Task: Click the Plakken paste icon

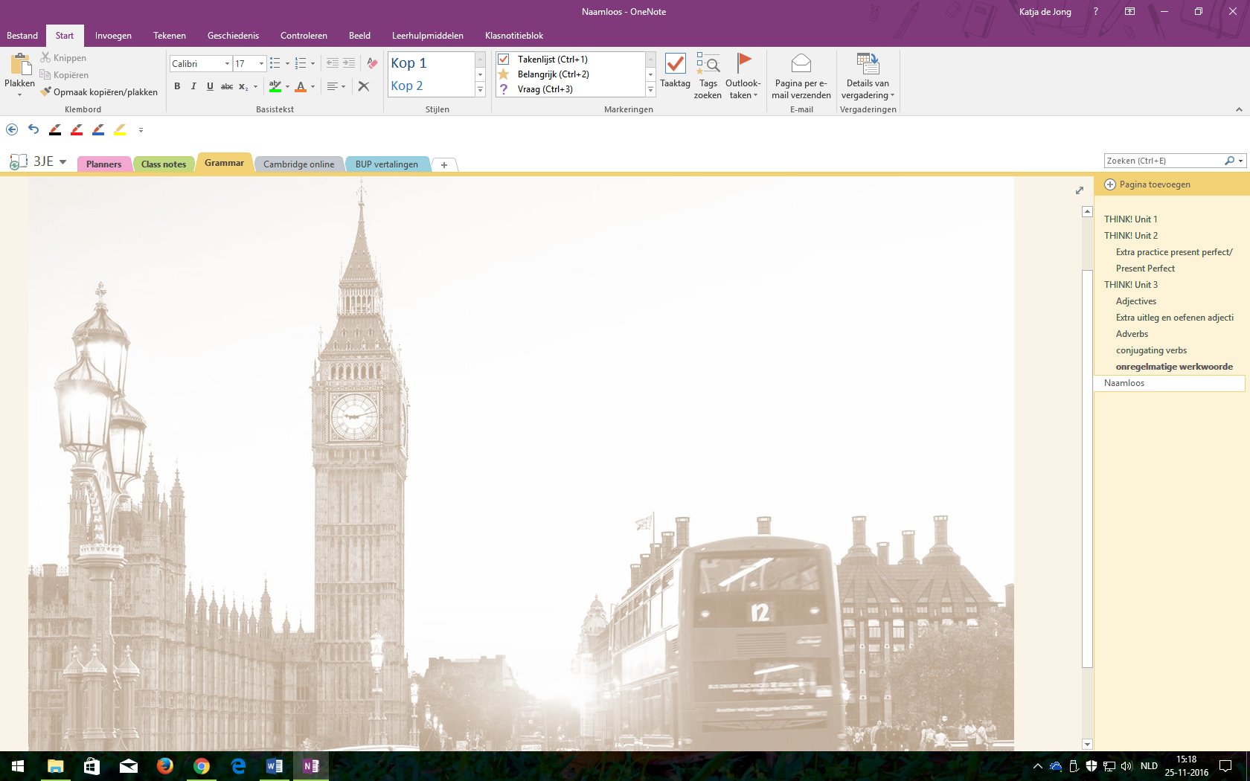Action: pyautogui.click(x=20, y=64)
